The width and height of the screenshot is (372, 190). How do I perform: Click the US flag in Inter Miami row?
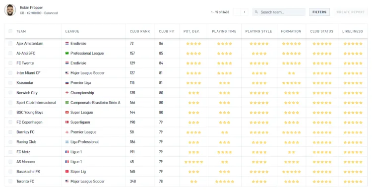(x=67, y=73)
